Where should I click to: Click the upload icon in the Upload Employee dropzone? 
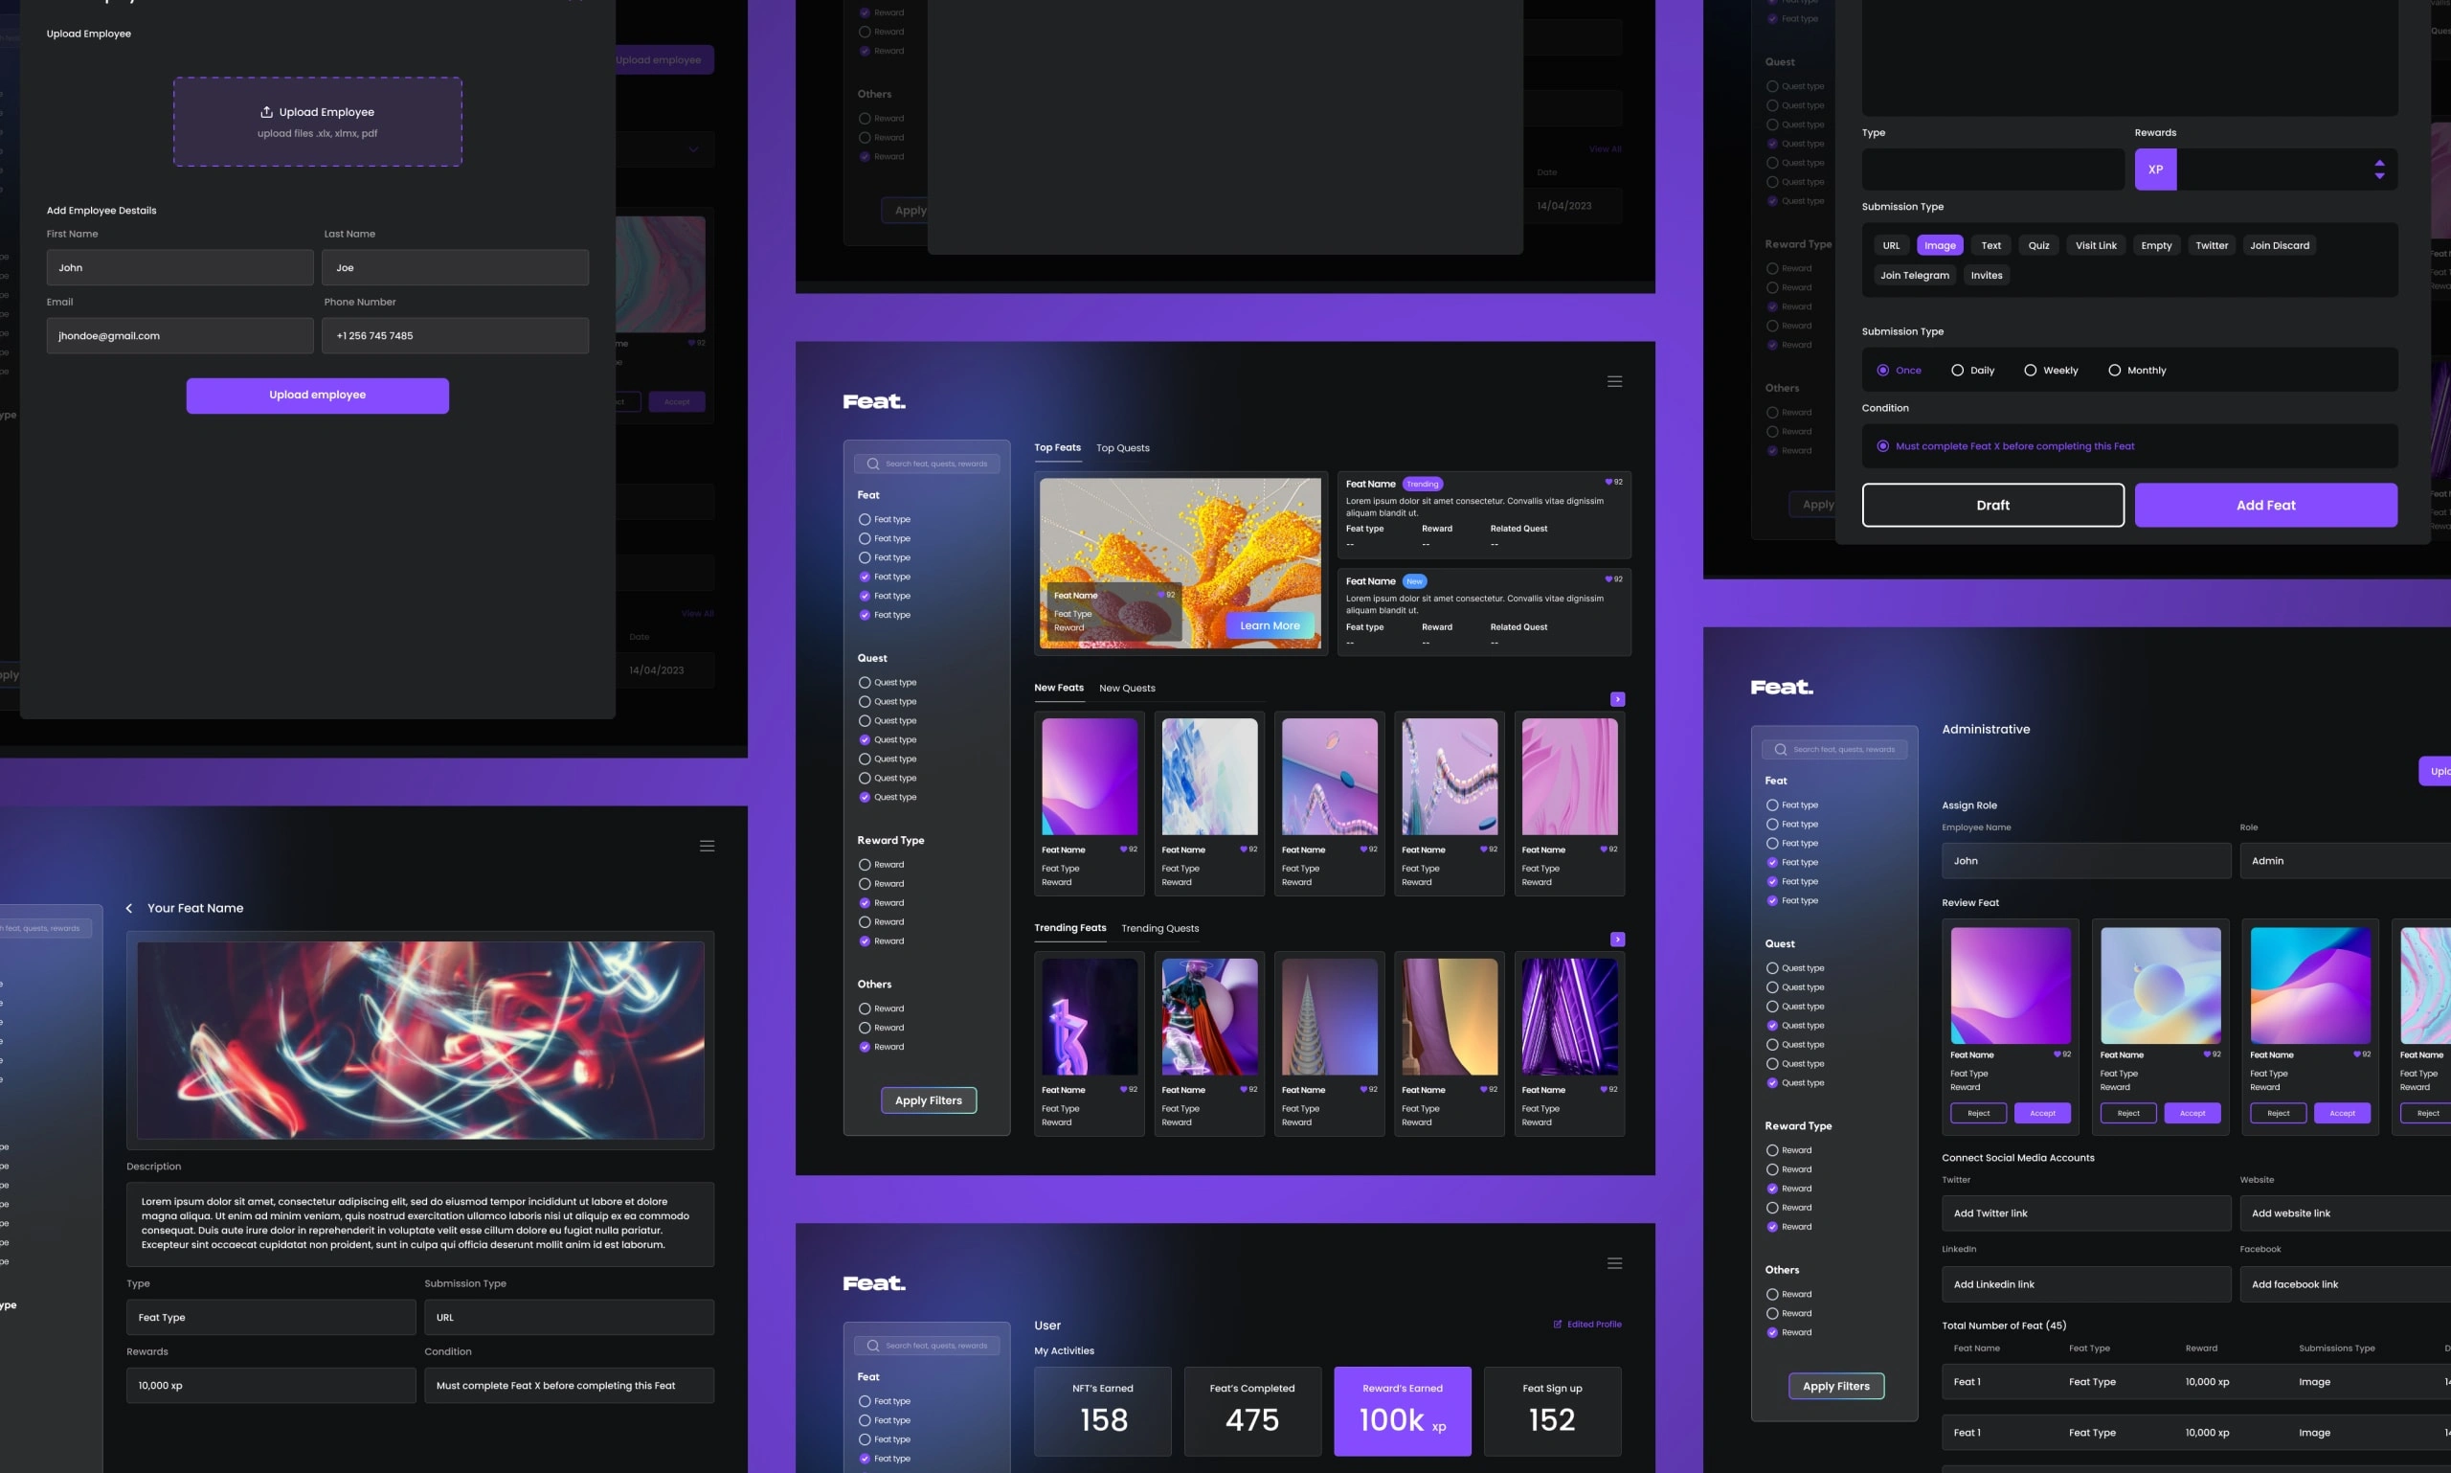pos(266,112)
